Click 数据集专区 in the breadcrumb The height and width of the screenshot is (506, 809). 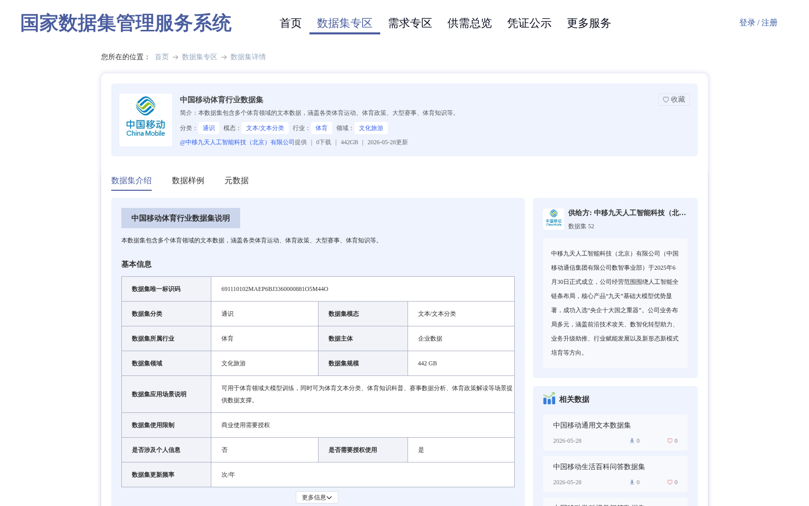point(200,57)
